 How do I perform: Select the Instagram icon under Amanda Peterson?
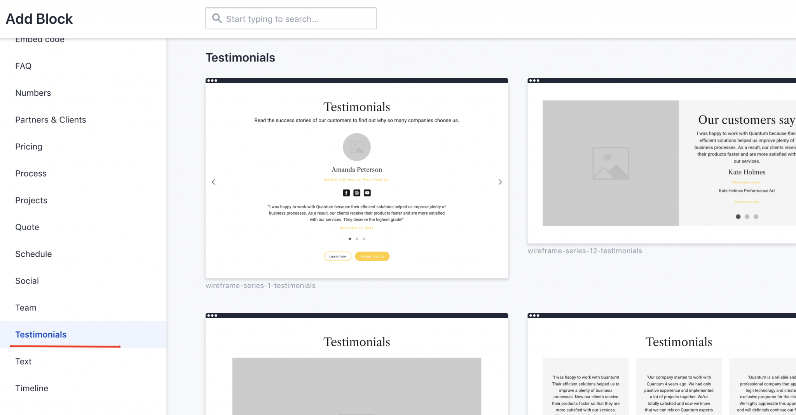(x=356, y=193)
